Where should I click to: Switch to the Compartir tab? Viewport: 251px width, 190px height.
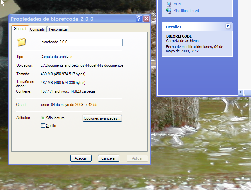coord(38,29)
